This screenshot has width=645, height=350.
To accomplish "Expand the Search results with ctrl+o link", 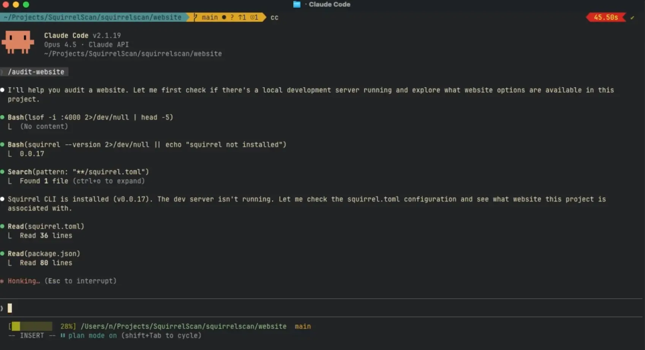I will click(109, 181).
